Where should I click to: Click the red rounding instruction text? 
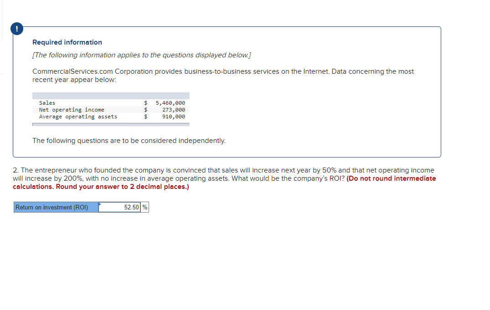[x=224, y=183]
